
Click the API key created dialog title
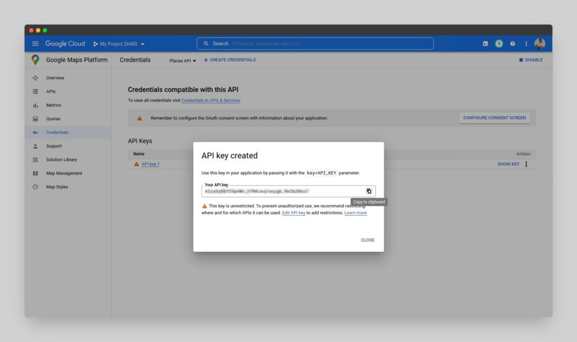click(229, 156)
